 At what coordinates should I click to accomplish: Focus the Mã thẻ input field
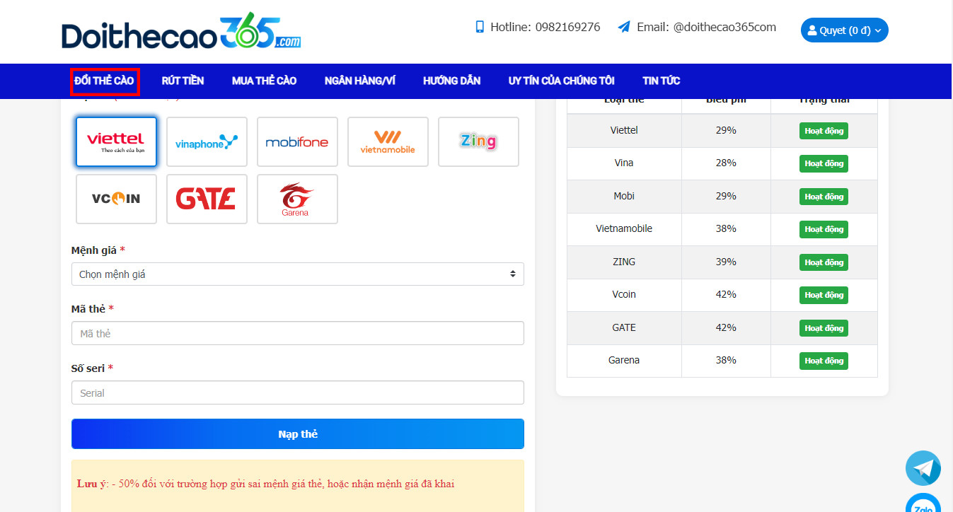(298, 333)
